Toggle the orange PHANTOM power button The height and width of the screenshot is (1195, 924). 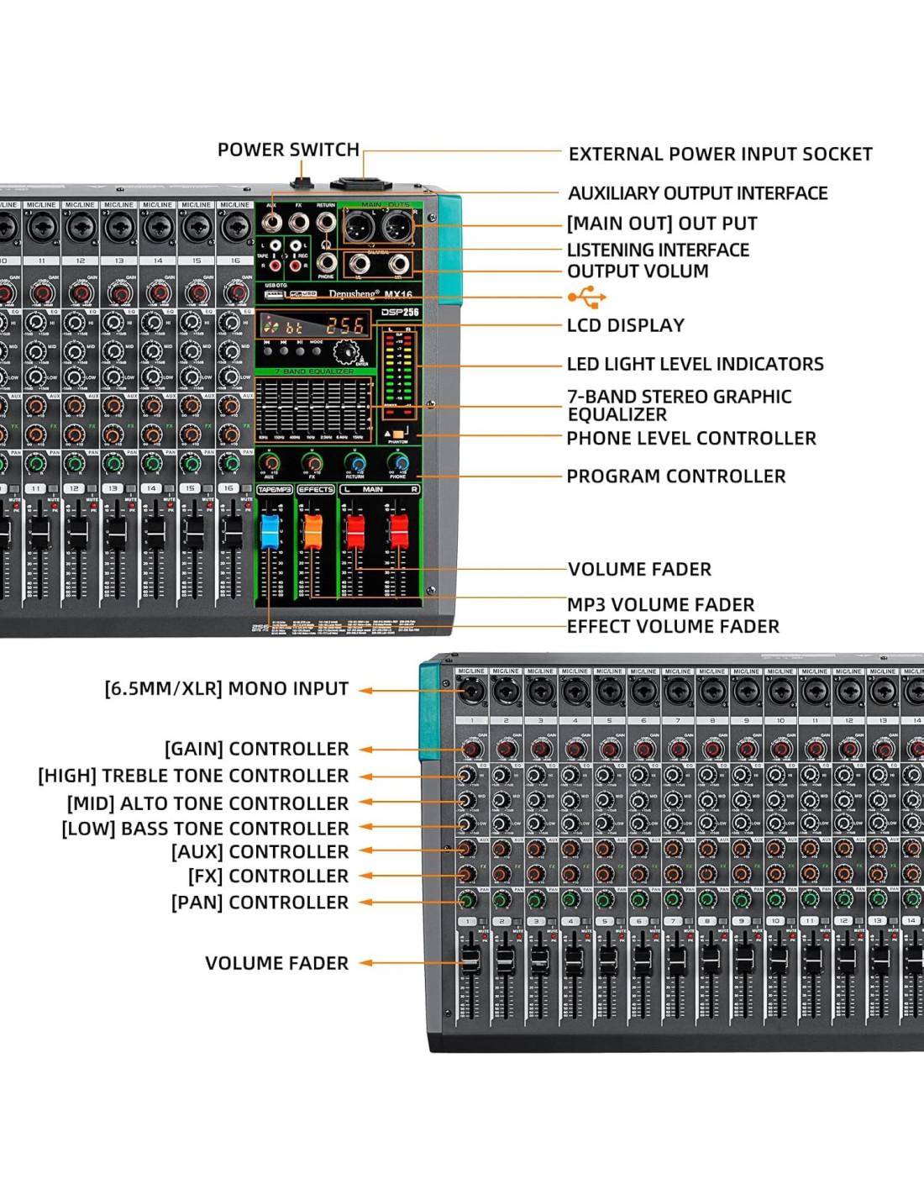398,434
